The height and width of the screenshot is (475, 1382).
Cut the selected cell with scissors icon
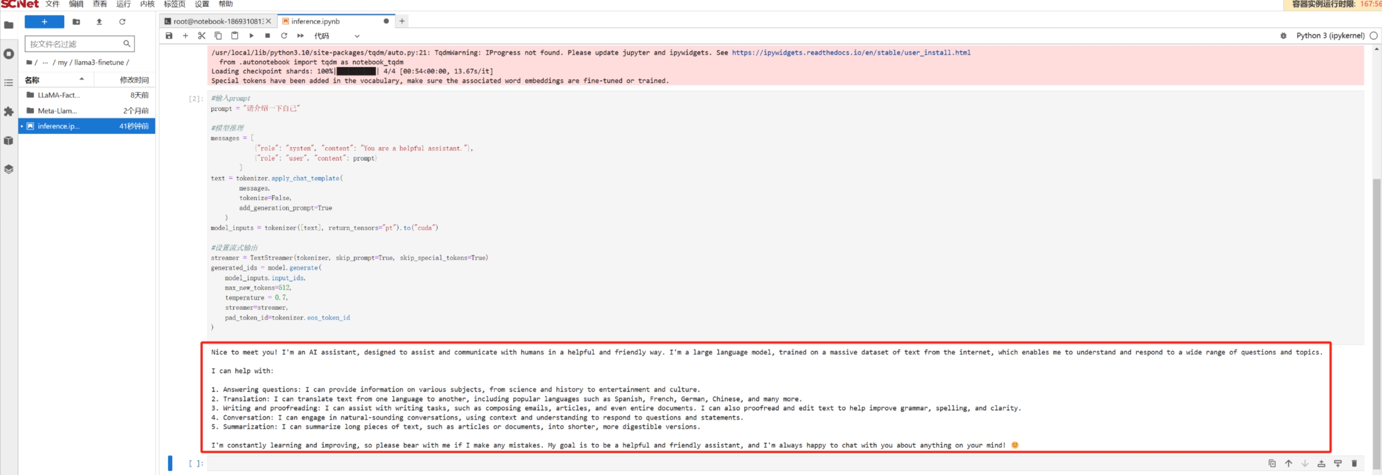click(202, 36)
